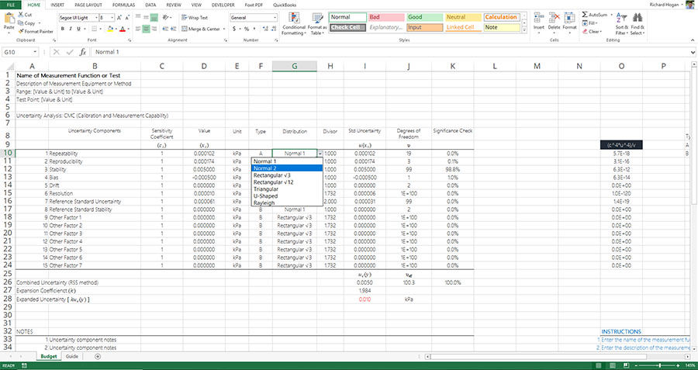Switch to the INSERT ribbon tab

(x=57, y=5)
